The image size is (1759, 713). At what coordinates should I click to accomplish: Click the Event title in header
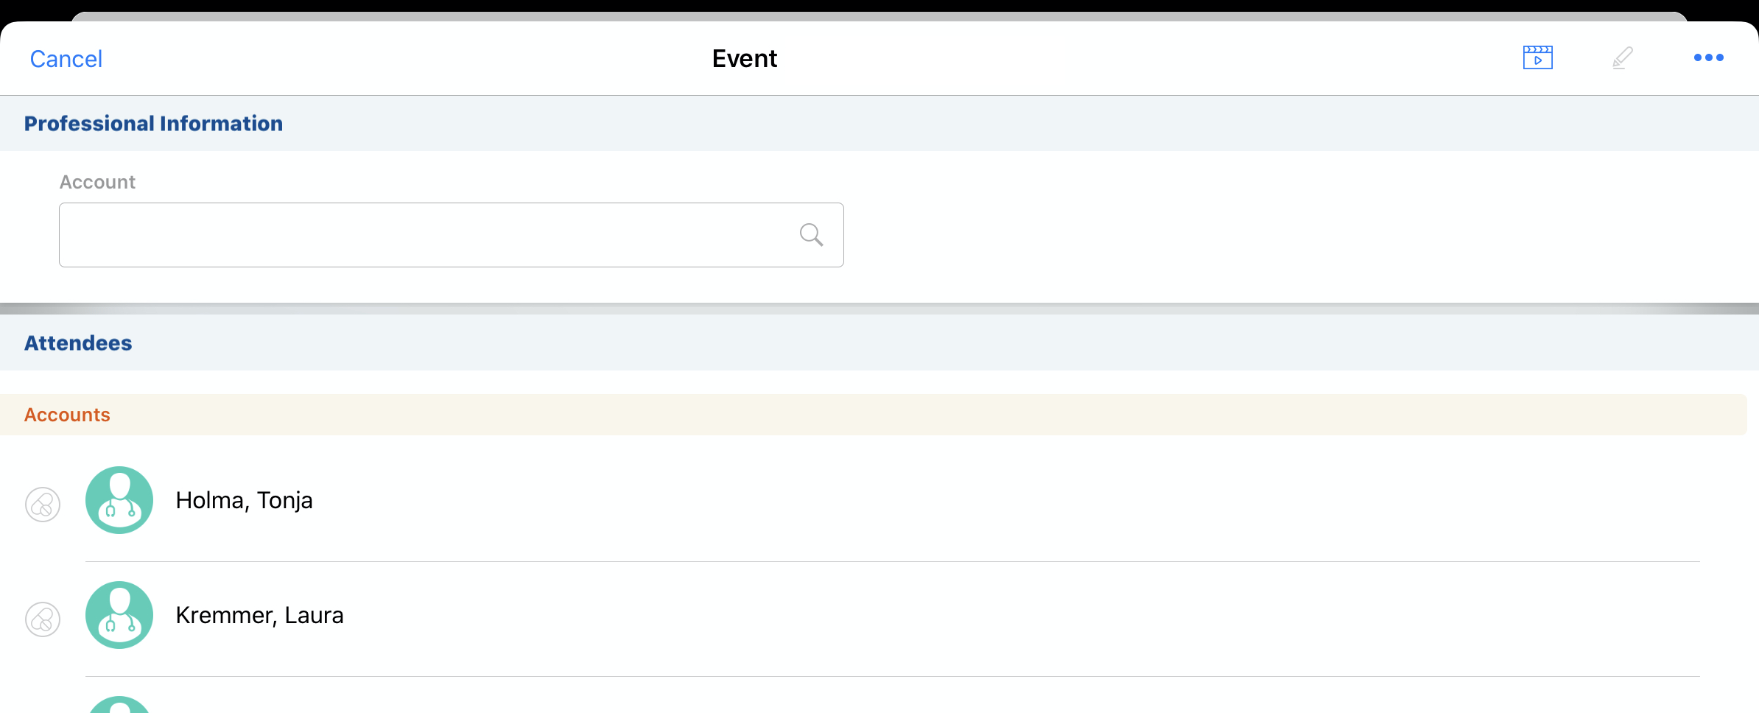pos(744,58)
